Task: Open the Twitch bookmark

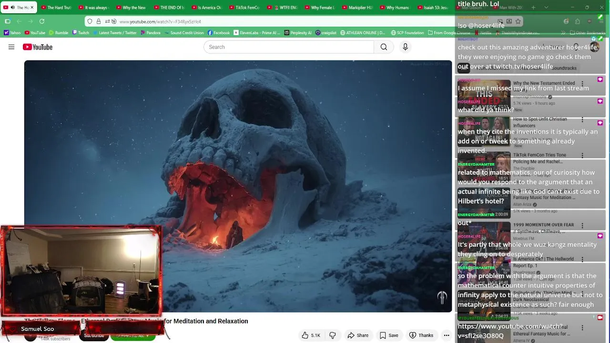Action: pyautogui.click(x=81, y=33)
